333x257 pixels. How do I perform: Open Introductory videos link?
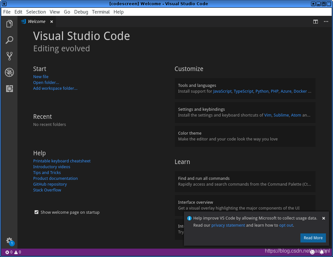click(52, 167)
